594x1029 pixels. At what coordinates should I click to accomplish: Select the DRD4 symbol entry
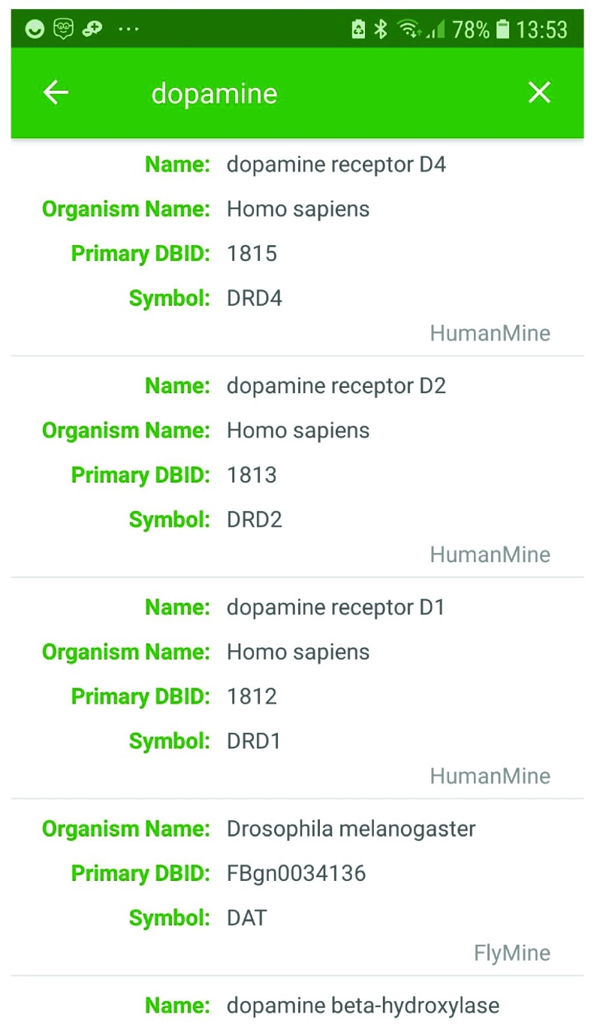click(255, 298)
